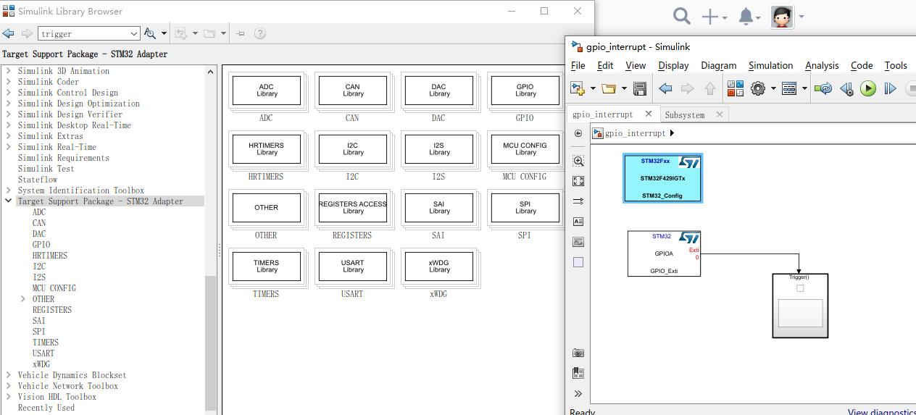This screenshot has width=916, height=415.
Task: Open Model Configuration gear icon
Action: pyautogui.click(x=758, y=88)
